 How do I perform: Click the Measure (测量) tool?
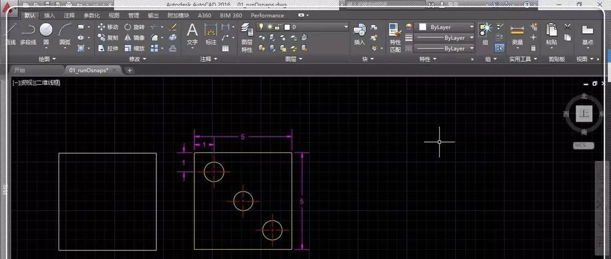pos(517,34)
